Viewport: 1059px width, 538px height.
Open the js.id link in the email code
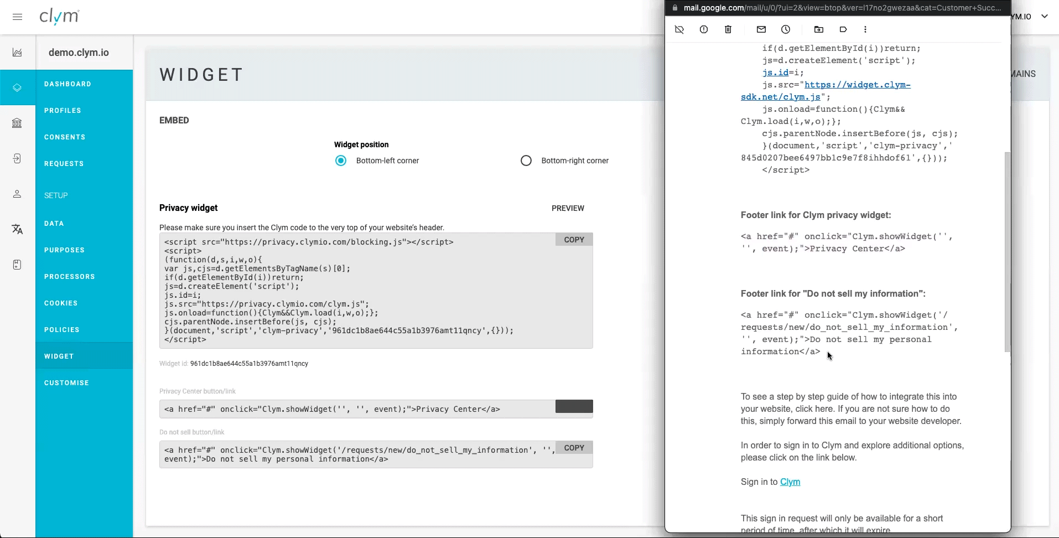(775, 73)
